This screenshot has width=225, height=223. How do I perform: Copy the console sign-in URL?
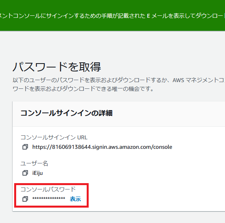coord(25,147)
